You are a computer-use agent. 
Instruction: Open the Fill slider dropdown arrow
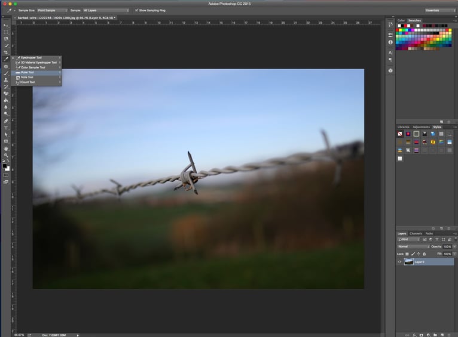pyautogui.click(x=454, y=254)
